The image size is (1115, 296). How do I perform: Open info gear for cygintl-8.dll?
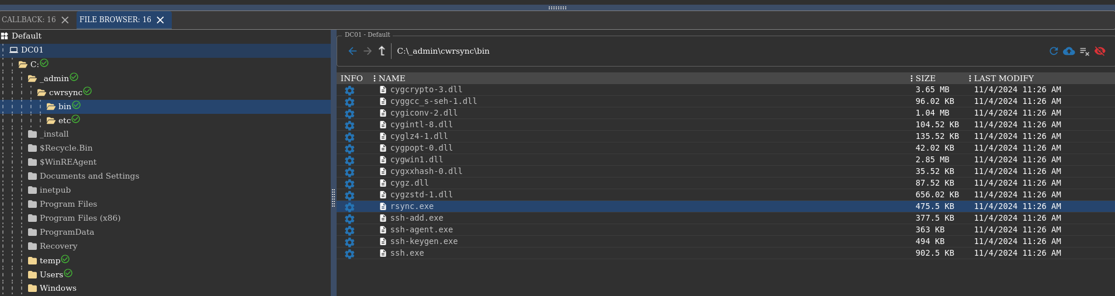point(349,126)
